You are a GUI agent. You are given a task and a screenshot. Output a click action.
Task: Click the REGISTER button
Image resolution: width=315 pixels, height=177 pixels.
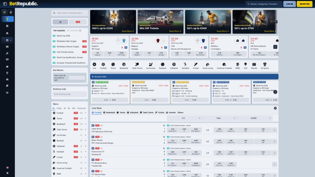pyautogui.click(x=305, y=4)
